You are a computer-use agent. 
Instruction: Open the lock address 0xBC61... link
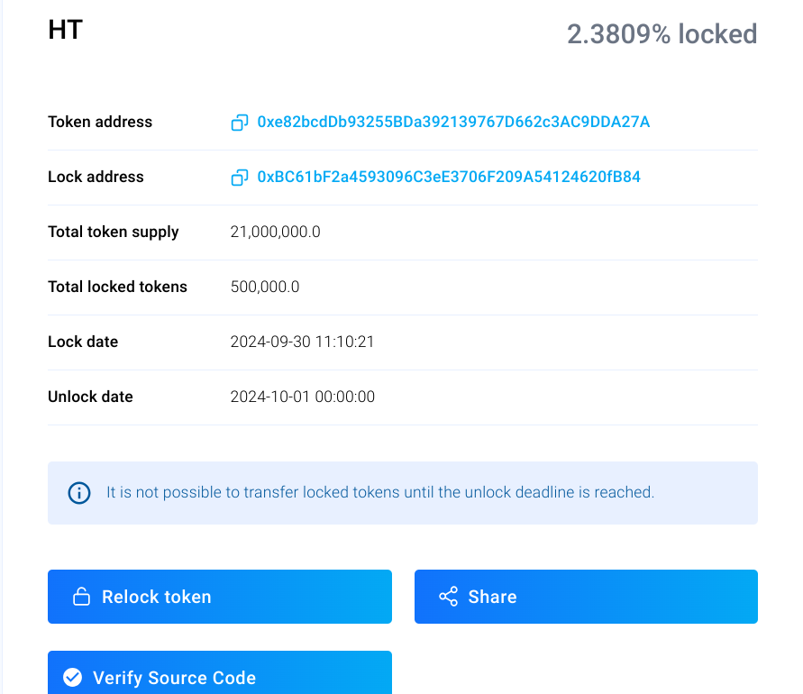coord(449,177)
